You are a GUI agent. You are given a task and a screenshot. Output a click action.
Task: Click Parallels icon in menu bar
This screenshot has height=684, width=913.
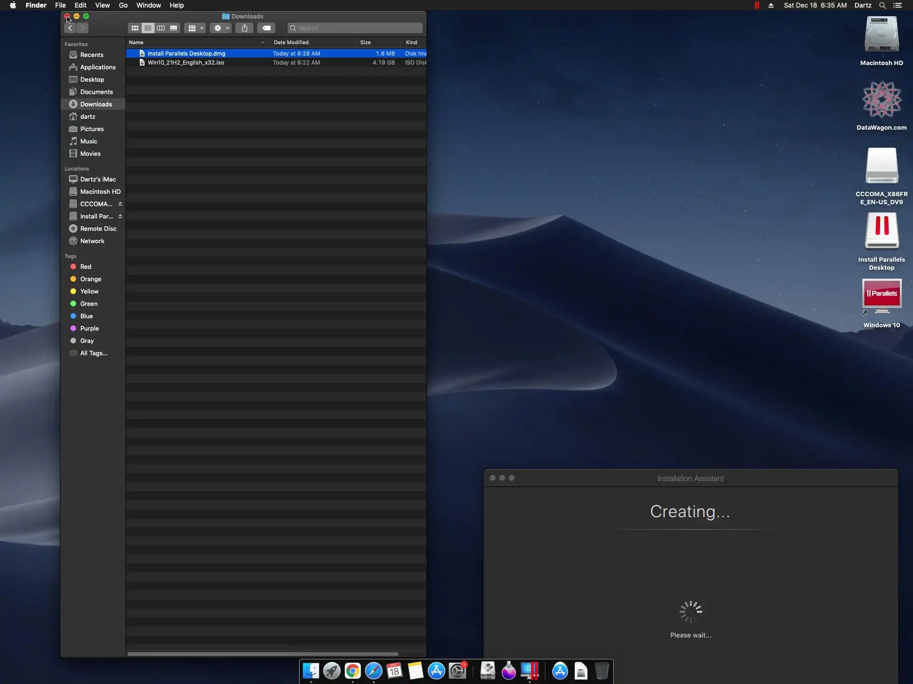(757, 5)
